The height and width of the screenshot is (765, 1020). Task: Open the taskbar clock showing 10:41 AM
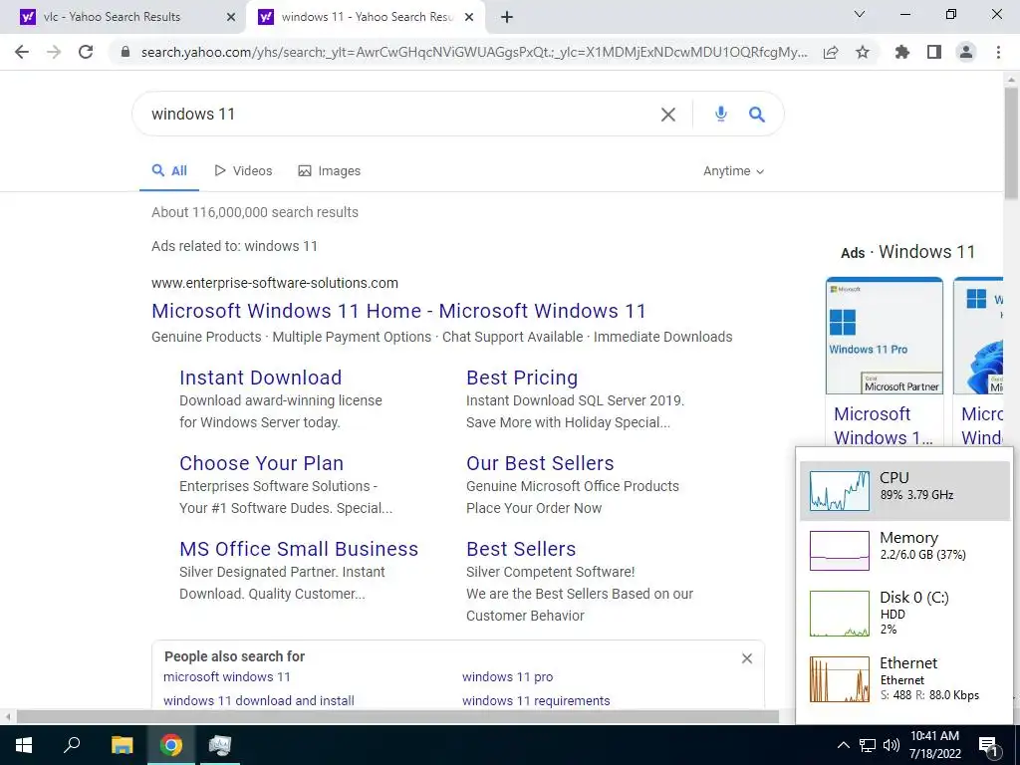[x=934, y=745]
